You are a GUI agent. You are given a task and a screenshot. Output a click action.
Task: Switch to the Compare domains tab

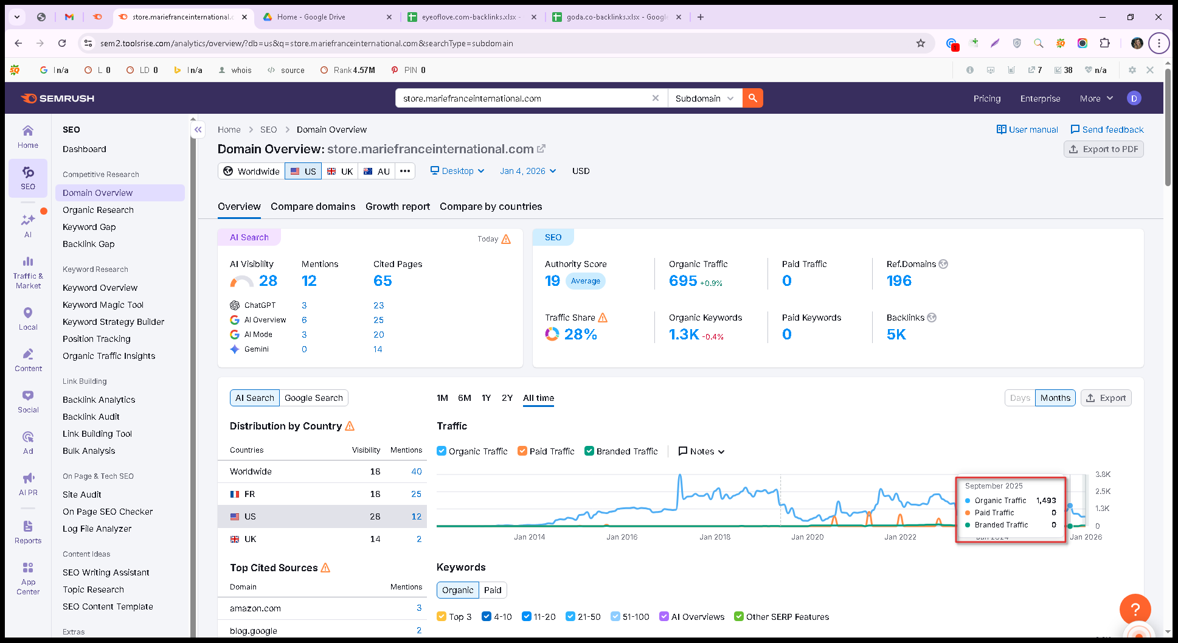[313, 206]
